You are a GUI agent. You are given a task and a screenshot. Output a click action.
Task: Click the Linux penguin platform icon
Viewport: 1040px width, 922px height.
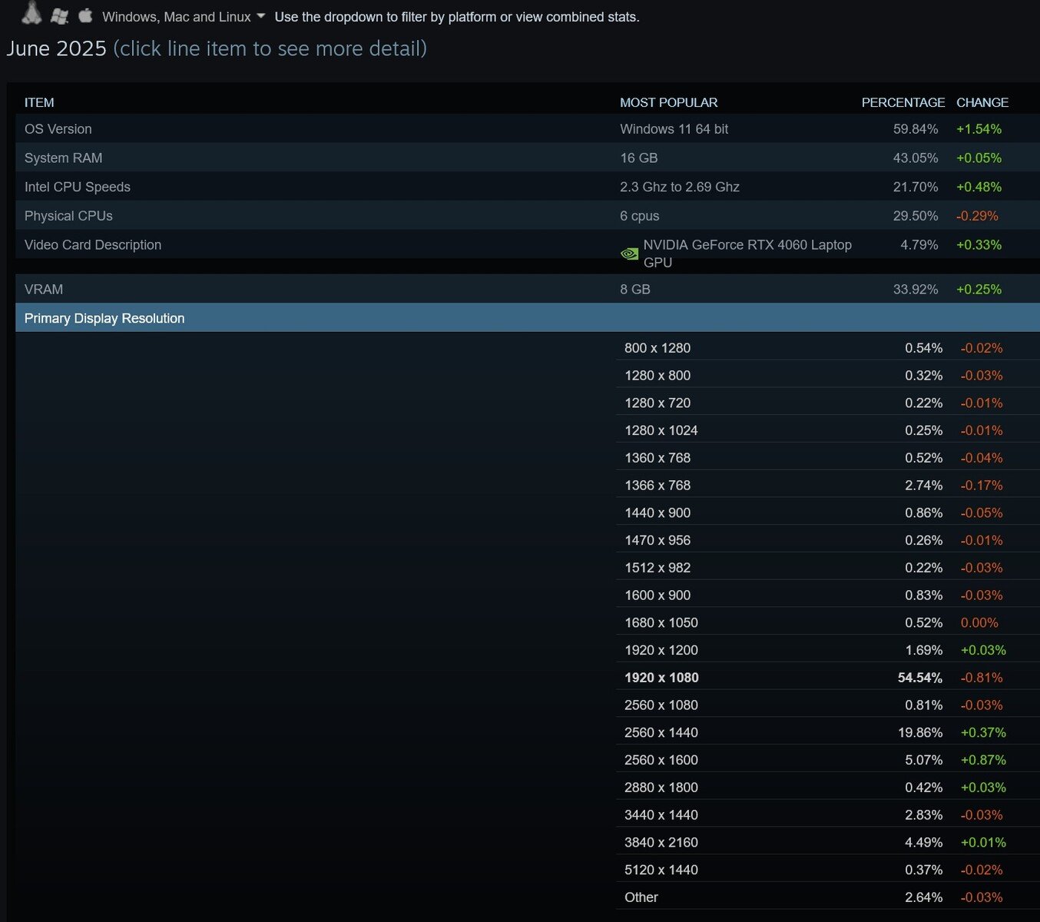(31, 13)
